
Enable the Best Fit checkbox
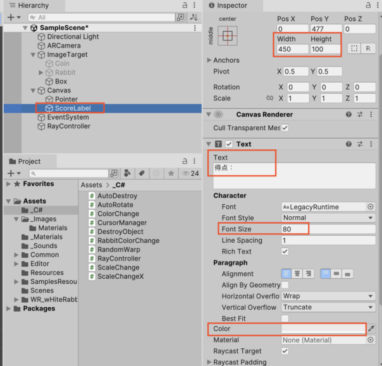coord(285,318)
